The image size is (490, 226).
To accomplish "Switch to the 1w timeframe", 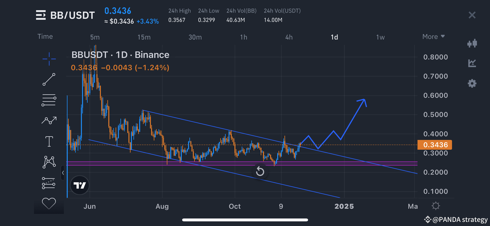I will pyautogui.click(x=380, y=37).
